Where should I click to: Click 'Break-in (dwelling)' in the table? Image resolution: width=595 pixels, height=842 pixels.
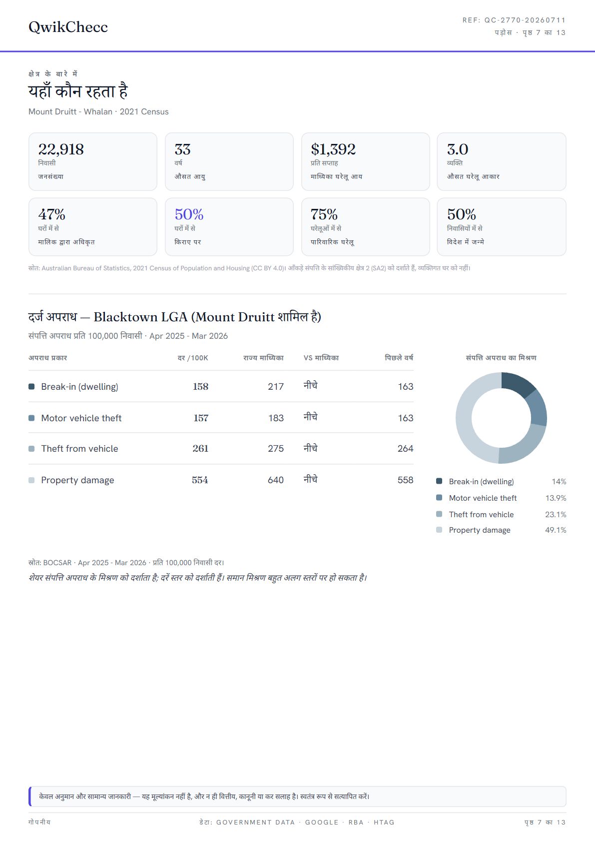(80, 387)
